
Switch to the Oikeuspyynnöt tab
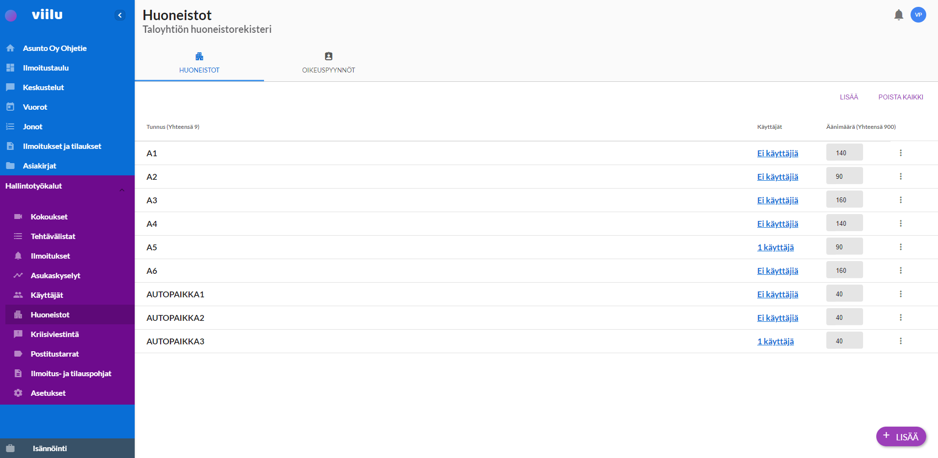[x=328, y=63]
